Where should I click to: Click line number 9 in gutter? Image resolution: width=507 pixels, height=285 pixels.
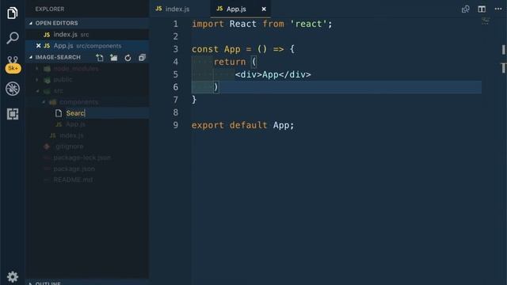176,125
